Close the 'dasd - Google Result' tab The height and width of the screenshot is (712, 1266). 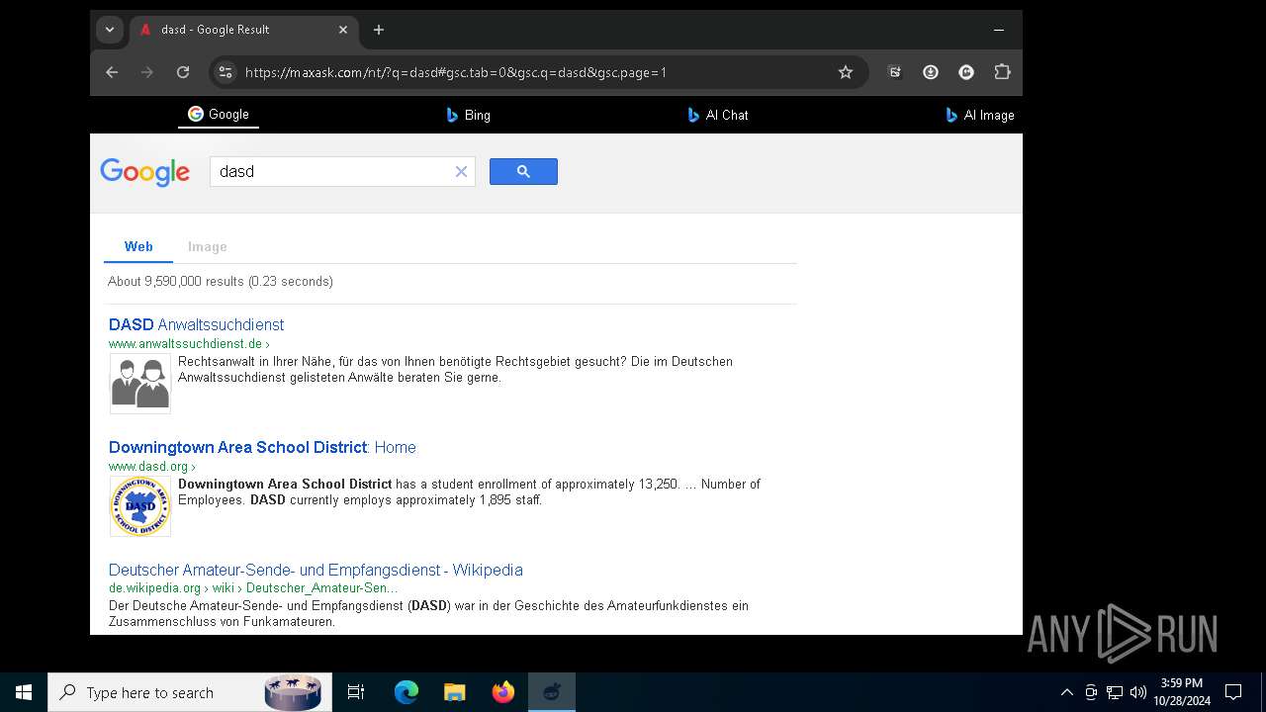pos(343,30)
